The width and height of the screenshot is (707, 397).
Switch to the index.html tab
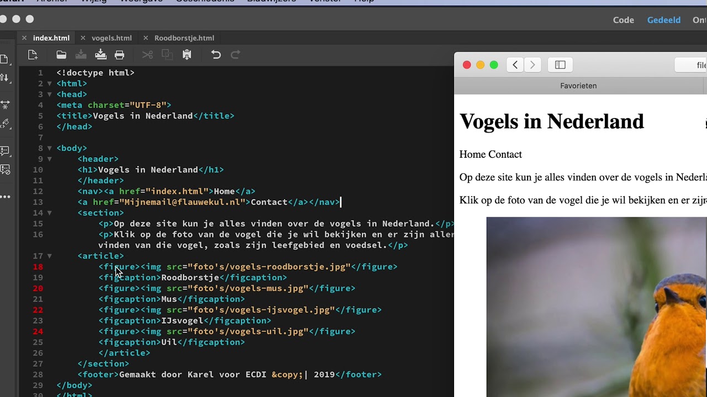(51, 38)
